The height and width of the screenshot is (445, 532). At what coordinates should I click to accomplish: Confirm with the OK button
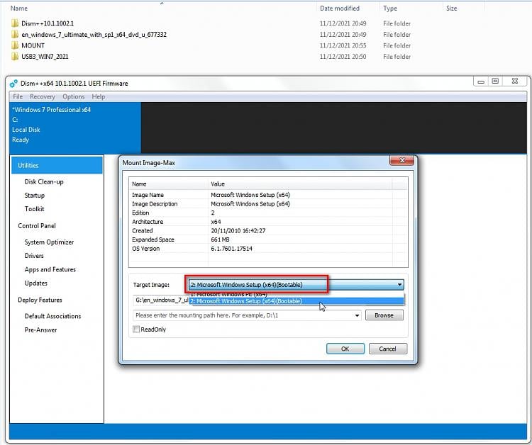click(x=345, y=349)
